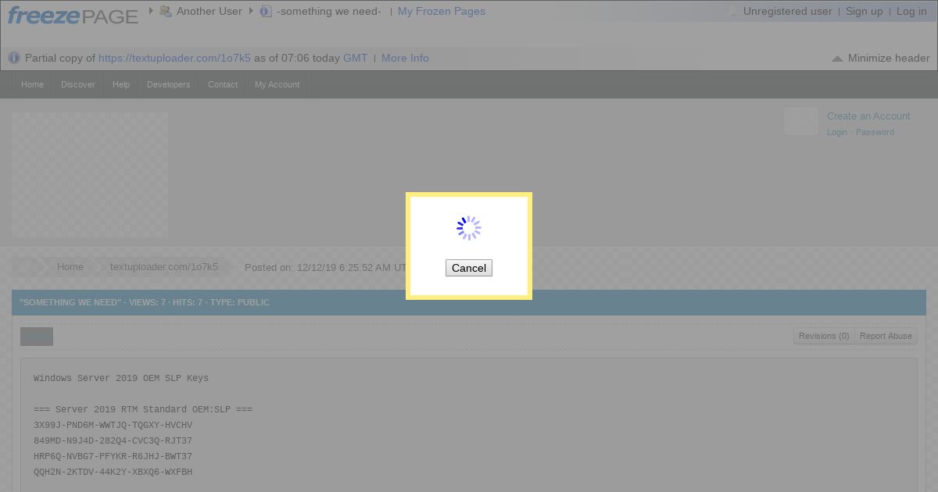Image resolution: width=938 pixels, height=492 pixels.
Task: Open Developers in the navigation bar
Action: pos(169,84)
